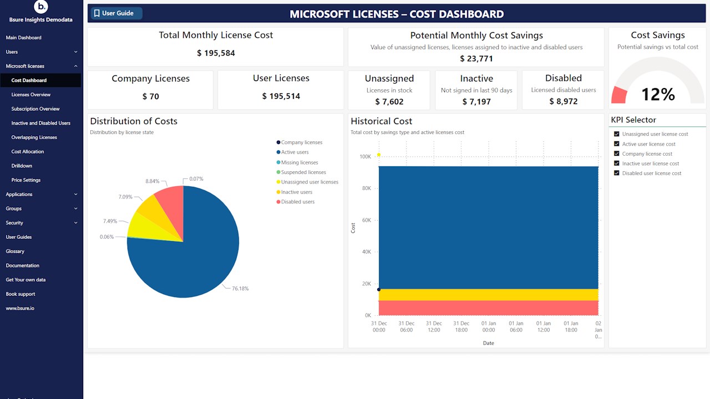710x399 pixels.
Task: Disable Disabled user license cost checkbox
Action: [617, 173]
